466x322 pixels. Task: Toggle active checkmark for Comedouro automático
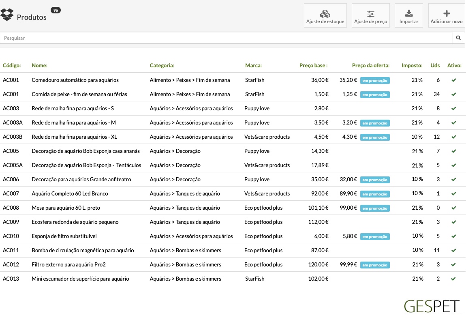453,80
